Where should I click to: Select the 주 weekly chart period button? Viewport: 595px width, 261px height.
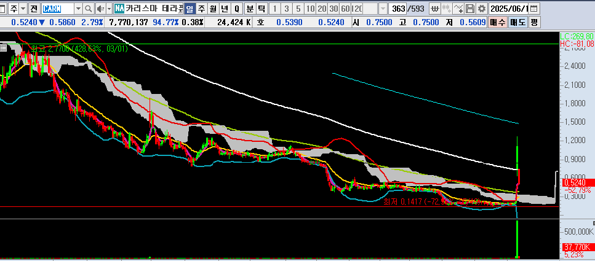201,9
